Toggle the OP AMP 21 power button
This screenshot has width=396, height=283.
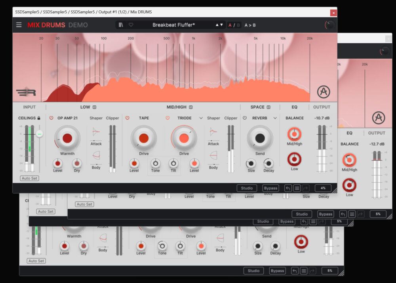tap(51, 118)
